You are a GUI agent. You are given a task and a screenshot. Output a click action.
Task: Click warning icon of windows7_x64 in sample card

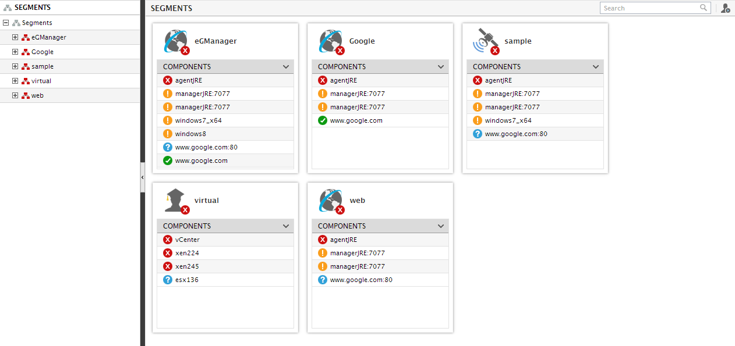pyautogui.click(x=478, y=120)
